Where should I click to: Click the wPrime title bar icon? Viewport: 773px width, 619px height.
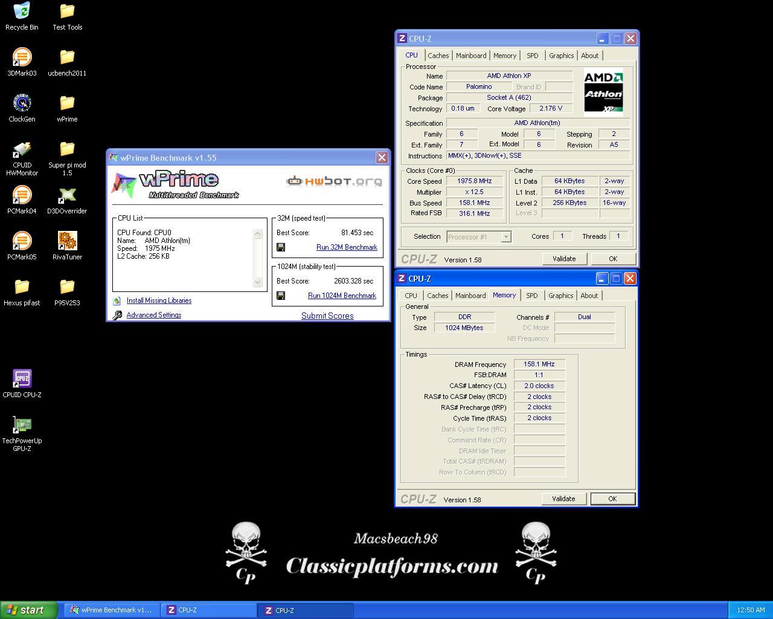pyautogui.click(x=114, y=157)
